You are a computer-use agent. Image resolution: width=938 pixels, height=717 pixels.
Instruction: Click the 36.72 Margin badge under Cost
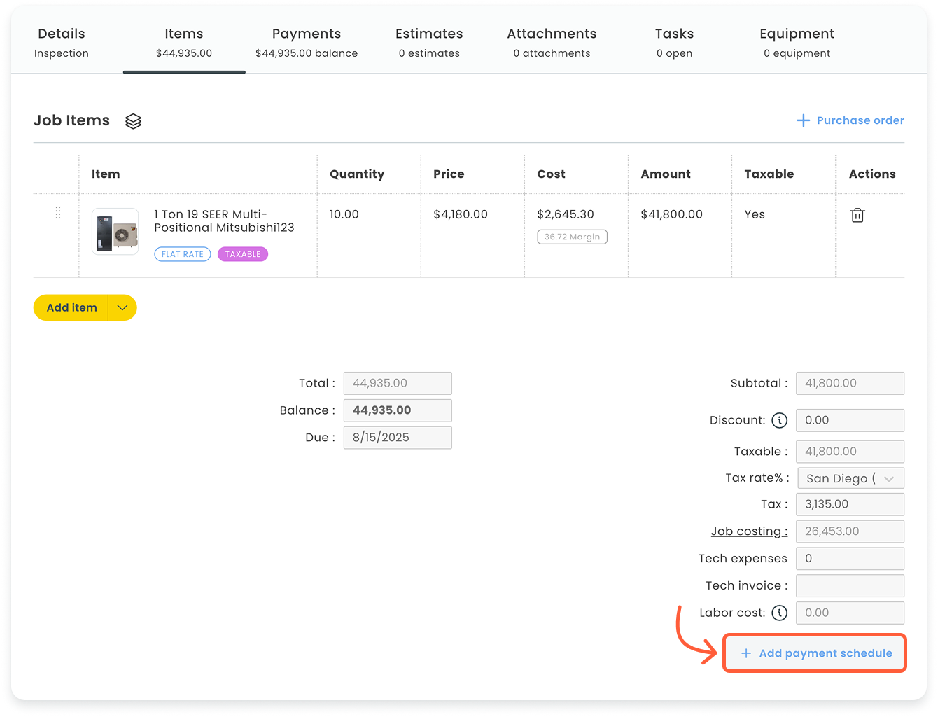coord(572,237)
